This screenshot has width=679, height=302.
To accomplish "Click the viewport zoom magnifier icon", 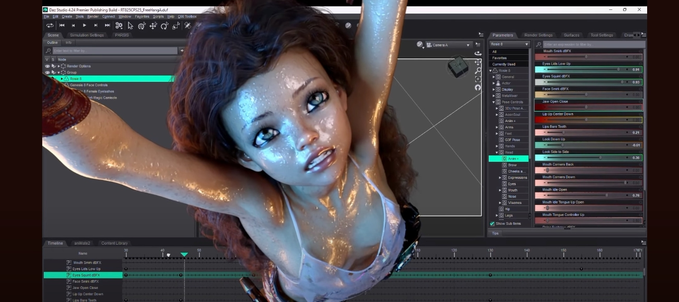I will [x=477, y=70].
